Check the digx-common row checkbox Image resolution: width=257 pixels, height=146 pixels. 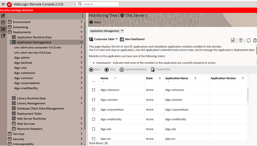93,100
